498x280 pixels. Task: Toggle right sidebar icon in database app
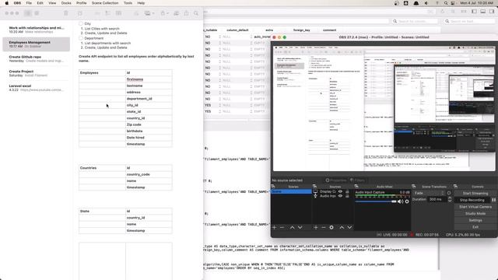coord(492,12)
